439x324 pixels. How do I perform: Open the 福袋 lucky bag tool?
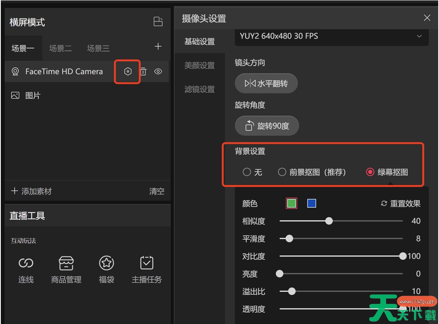point(106,270)
